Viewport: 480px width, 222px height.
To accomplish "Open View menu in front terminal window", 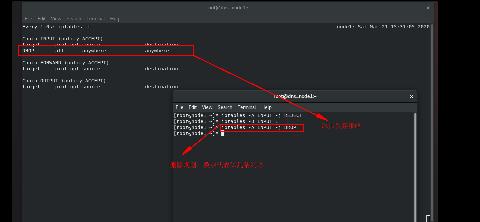I will click(207, 107).
